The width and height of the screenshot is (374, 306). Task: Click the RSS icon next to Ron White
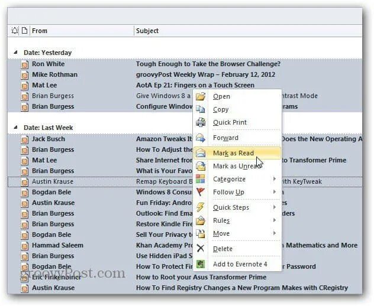coord(24,64)
